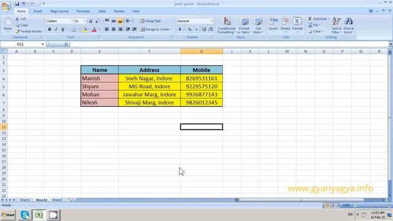This screenshot has width=393, height=221.
Task: Click the Percent Style button
Action: point(190,29)
